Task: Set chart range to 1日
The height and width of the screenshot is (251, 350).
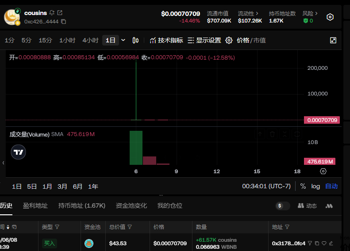Action: pos(17,186)
